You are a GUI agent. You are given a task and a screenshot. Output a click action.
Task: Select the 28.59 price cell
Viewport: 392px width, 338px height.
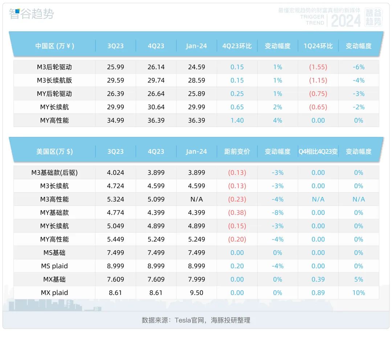click(196, 80)
